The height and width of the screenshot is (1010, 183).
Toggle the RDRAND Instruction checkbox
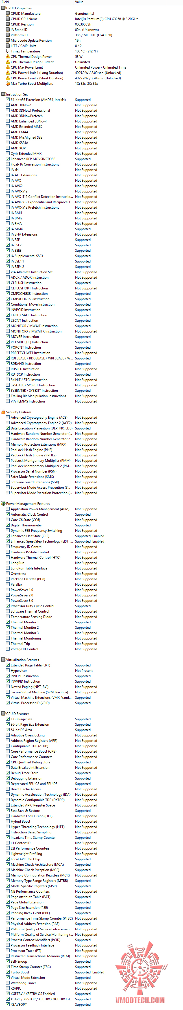[x=8, y=363]
